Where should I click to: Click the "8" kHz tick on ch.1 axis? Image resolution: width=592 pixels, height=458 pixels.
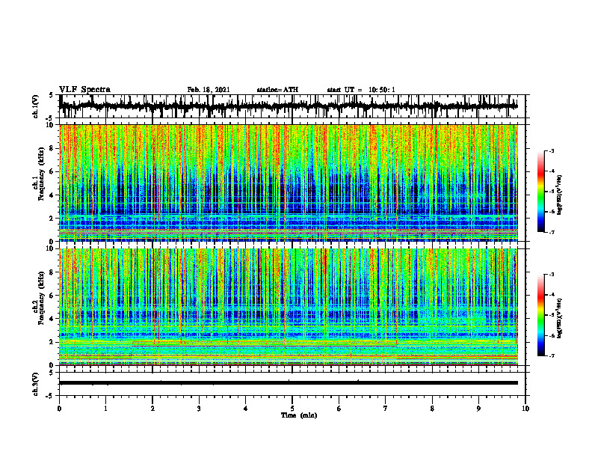[51, 148]
